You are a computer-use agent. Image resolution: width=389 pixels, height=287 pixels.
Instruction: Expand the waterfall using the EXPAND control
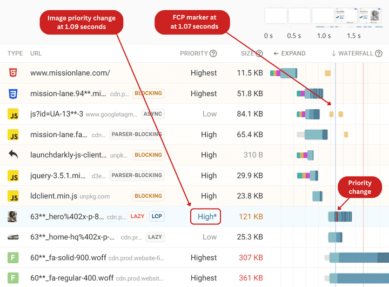[x=290, y=54]
